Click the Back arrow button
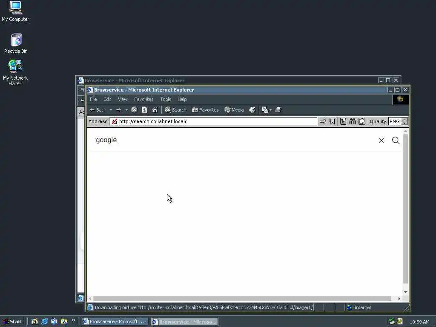The height and width of the screenshot is (327, 436). point(98,110)
